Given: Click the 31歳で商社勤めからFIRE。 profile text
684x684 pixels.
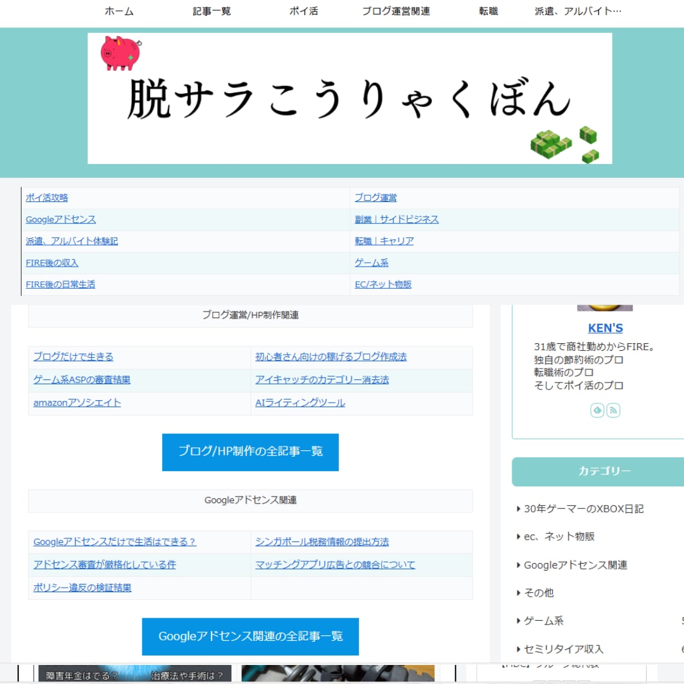Looking at the screenshot, I should click(595, 347).
